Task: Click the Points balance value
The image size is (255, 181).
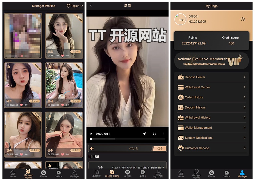Action: 194,43
